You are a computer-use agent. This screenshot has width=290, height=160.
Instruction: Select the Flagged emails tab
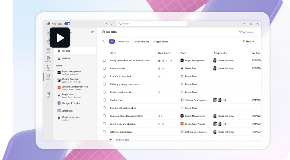161,42
